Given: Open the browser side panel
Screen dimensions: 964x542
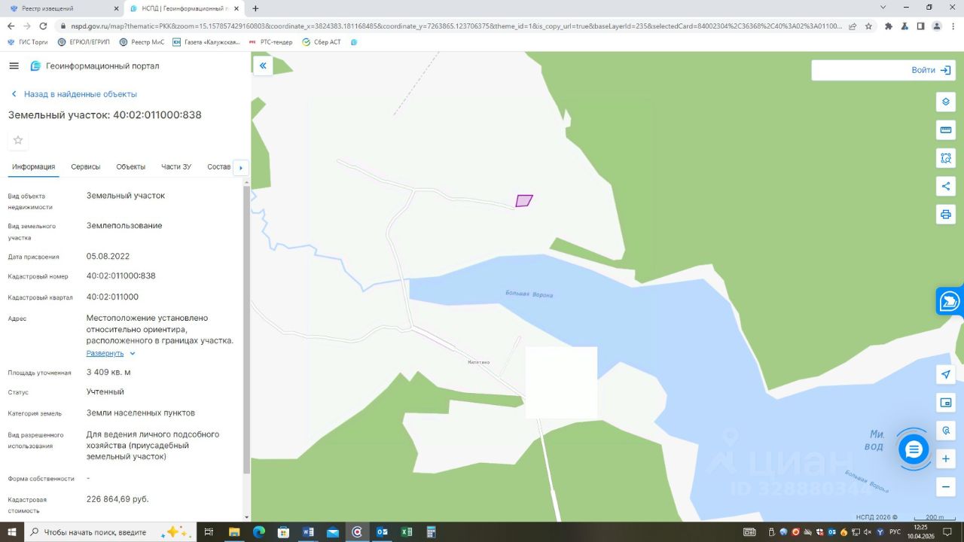Looking at the screenshot, I should coord(920,26).
